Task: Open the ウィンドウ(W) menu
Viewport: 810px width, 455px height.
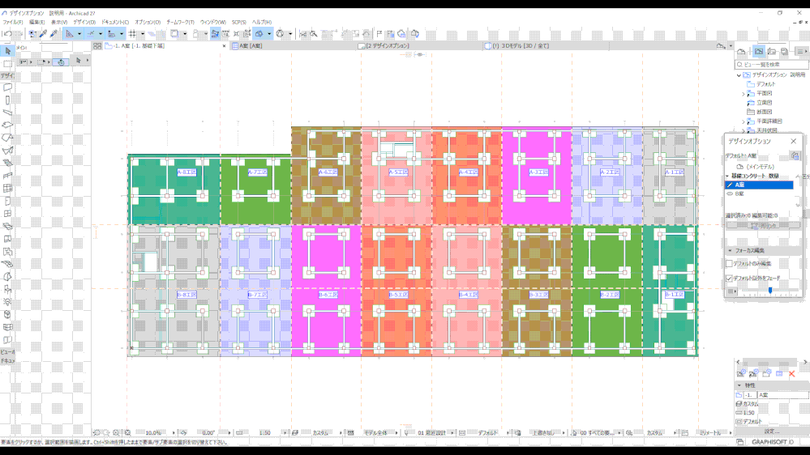Action: click(212, 22)
